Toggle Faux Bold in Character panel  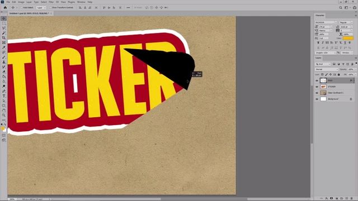pos(318,42)
